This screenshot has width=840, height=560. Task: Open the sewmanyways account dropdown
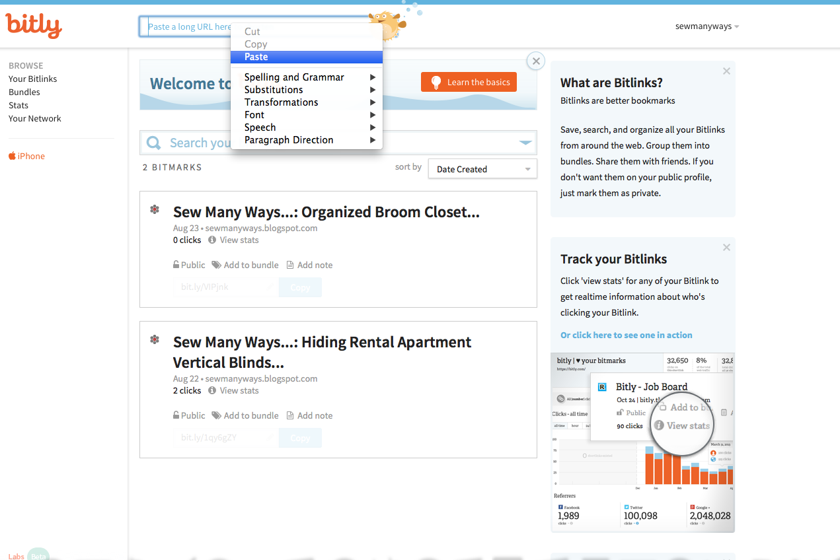pyautogui.click(x=707, y=26)
